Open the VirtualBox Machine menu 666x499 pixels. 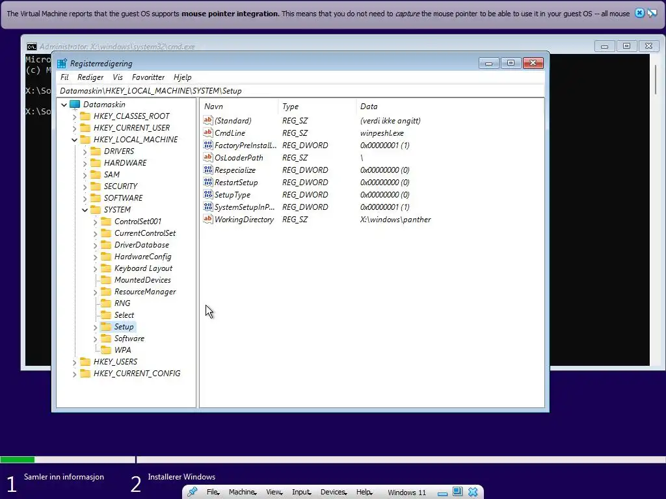click(242, 493)
